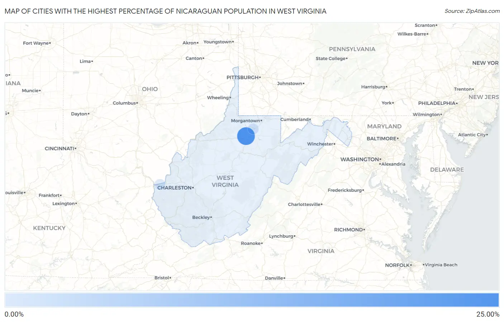Click the CINCINNATI city label

click(60, 148)
